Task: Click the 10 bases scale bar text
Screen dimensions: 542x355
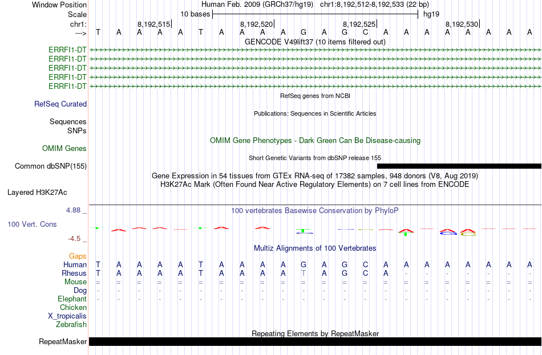Action: pyautogui.click(x=195, y=14)
